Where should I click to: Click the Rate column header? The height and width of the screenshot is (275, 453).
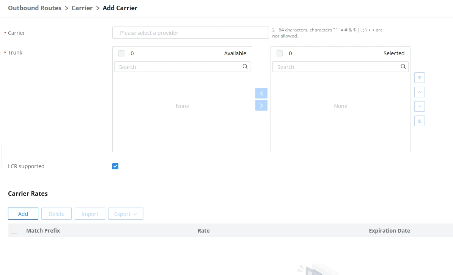click(204, 231)
